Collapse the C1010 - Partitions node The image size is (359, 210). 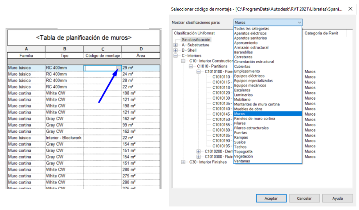pos(191,66)
